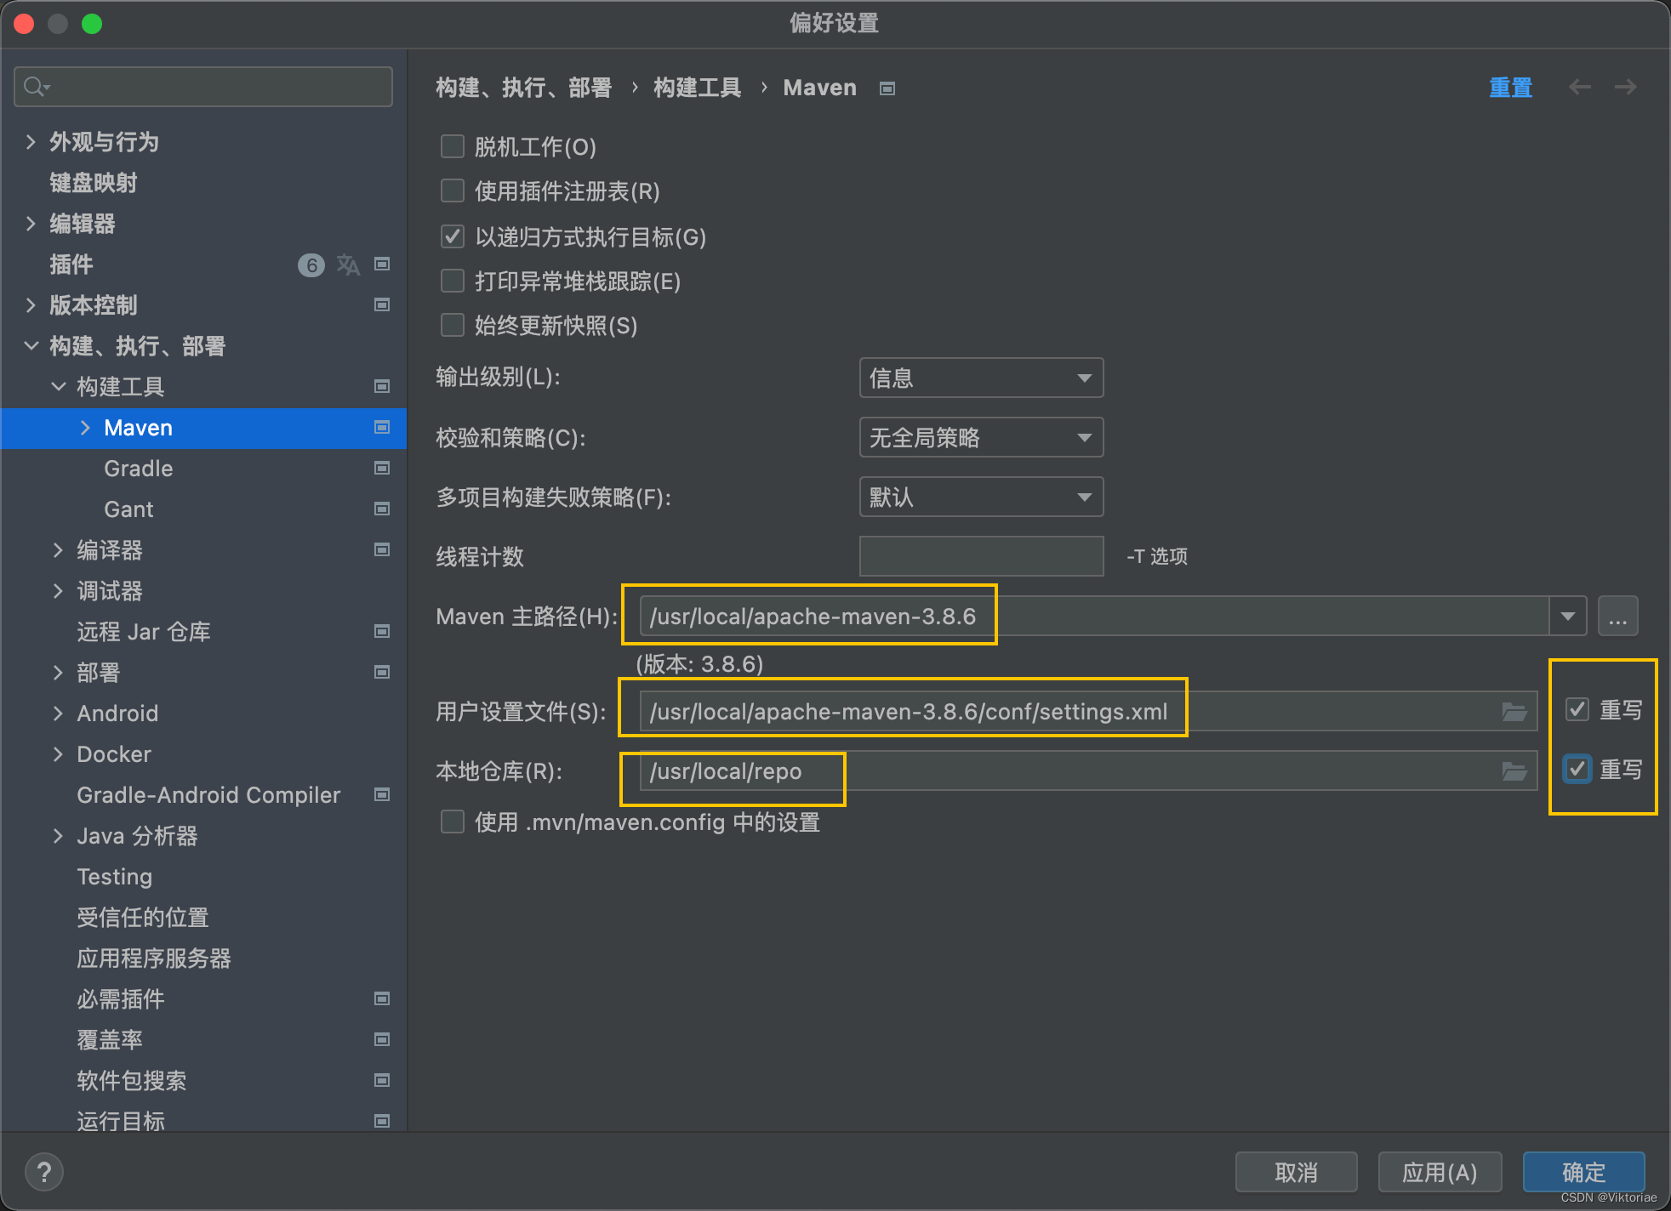This screenshot has width=1671, height=1211.
Task: Expand the 编辑器 tree node
Action: (x=31, y=224)
